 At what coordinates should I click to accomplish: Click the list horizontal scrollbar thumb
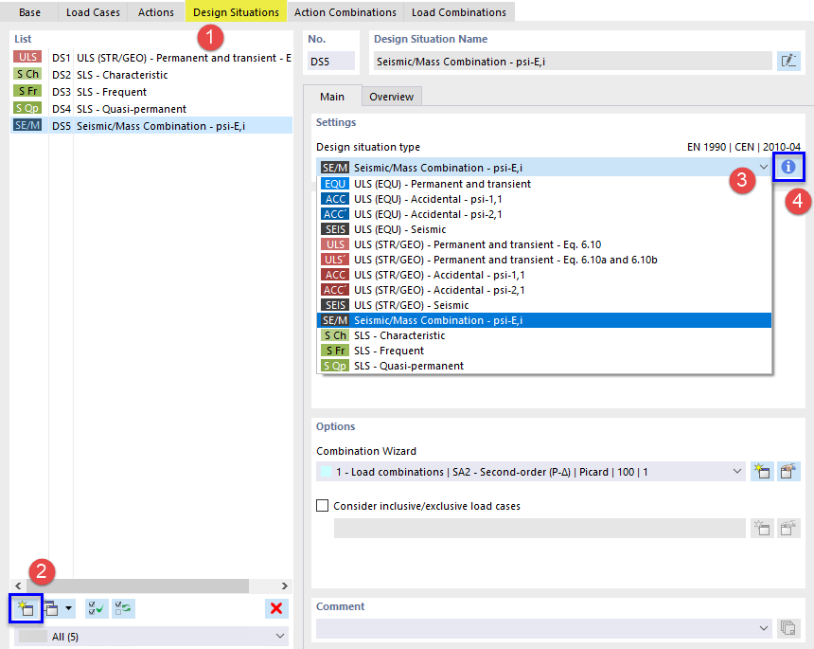136,586
